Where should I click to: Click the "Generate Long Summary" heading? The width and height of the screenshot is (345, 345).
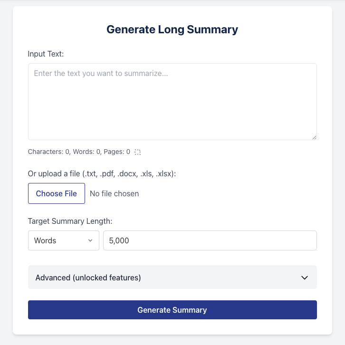172,29
